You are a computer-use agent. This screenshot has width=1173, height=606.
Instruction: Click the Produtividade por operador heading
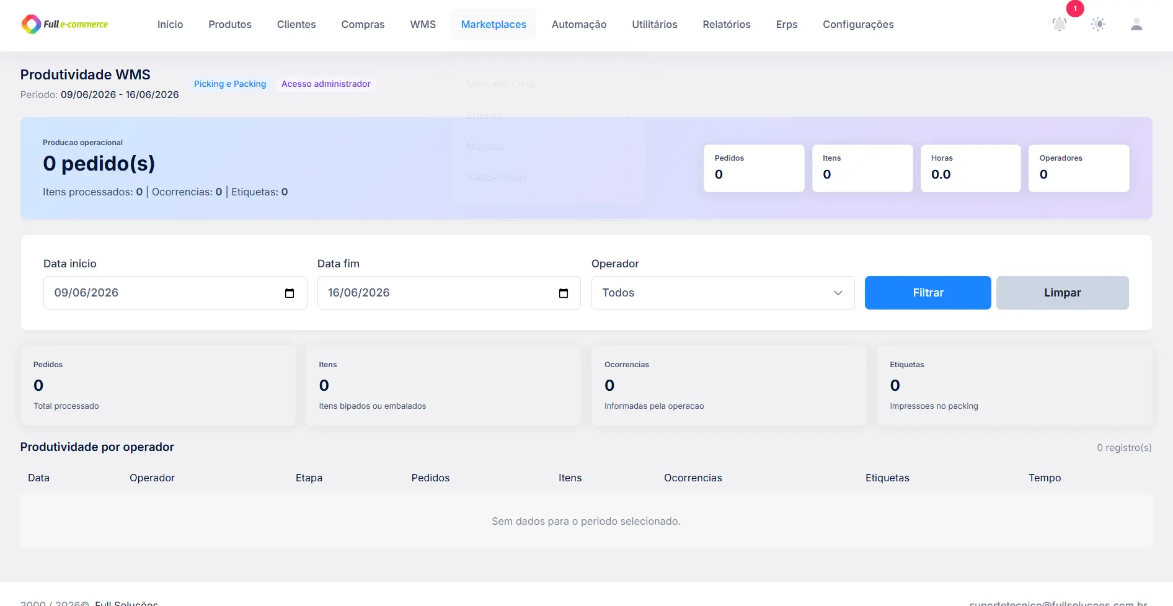coord(97,447)
